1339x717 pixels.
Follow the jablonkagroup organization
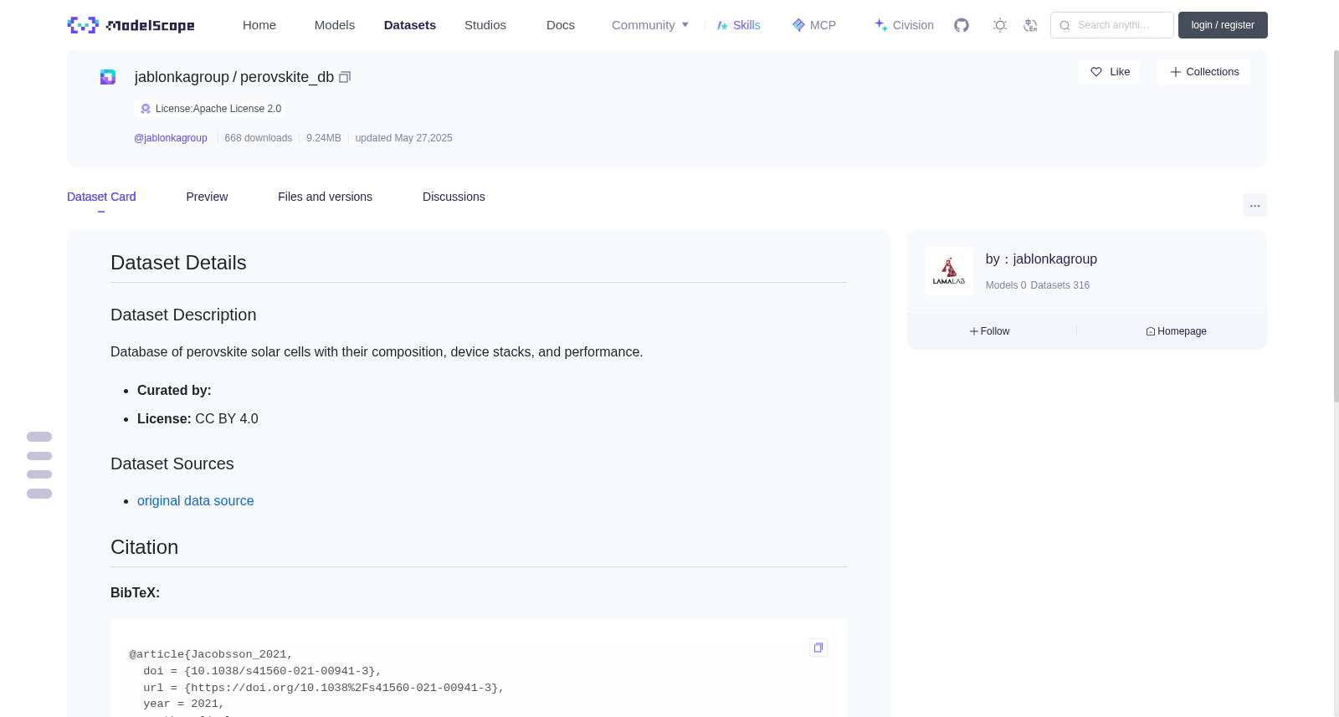click(x=990, y=331)
